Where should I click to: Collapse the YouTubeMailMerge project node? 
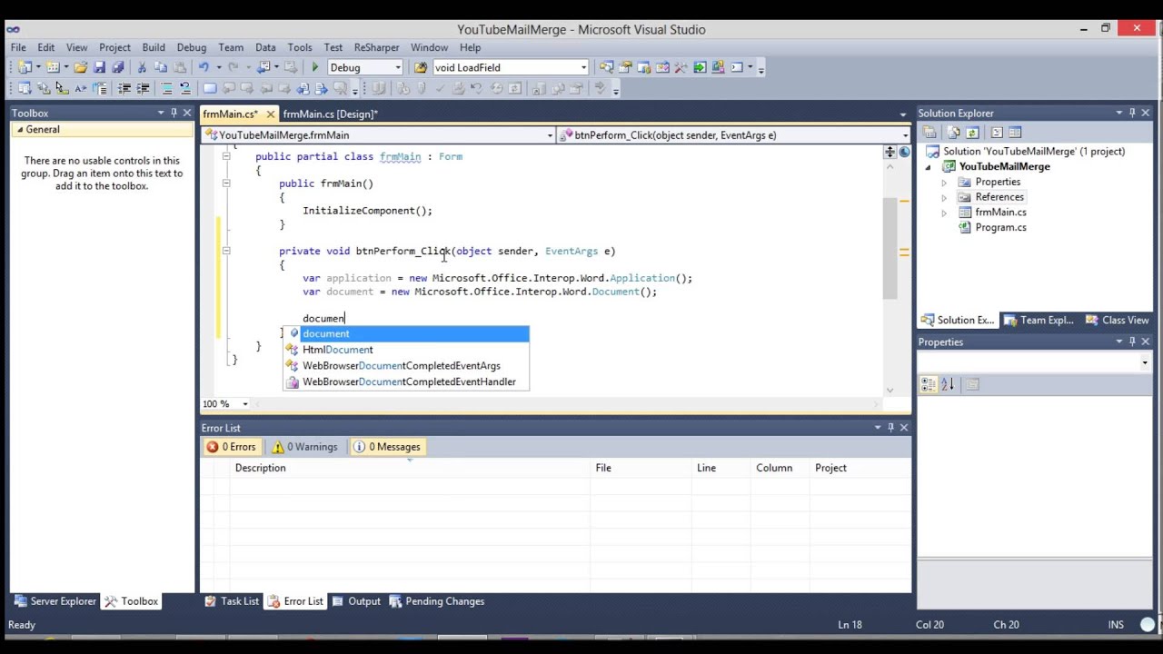tap(928, 167)
